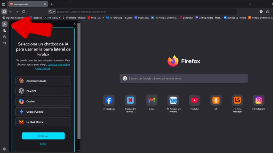This screenshot has height=153, width=273.
Task: View history via the clock sidebar icon
Action: [4, 37]
